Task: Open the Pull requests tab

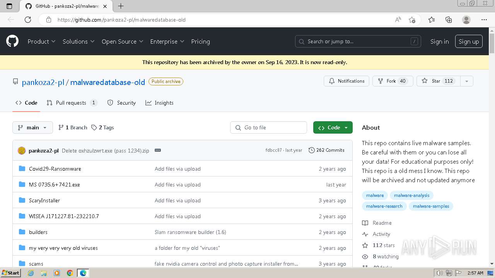Action: tap(72, 103)
